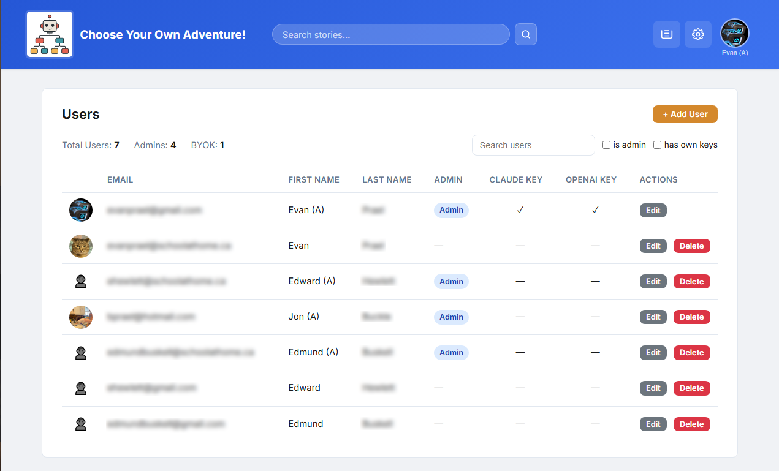The height and width of the screenshot is (471, 779).
Task: Focus the 'Search users...' field
Action: [x=533, y=145]
